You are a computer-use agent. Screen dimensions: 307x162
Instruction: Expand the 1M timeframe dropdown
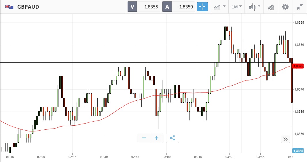click(x=236, y=7)
